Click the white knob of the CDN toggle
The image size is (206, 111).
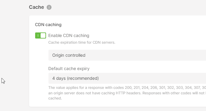pos(43,35)
